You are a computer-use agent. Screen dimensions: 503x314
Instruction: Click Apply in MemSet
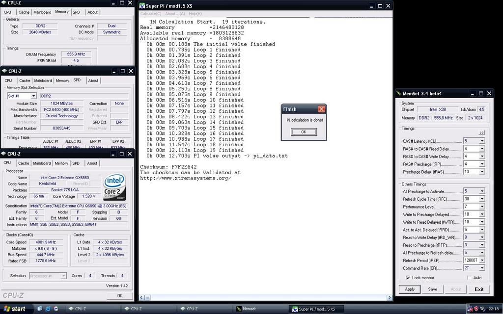pyautogui.click(x=410, y=289)
